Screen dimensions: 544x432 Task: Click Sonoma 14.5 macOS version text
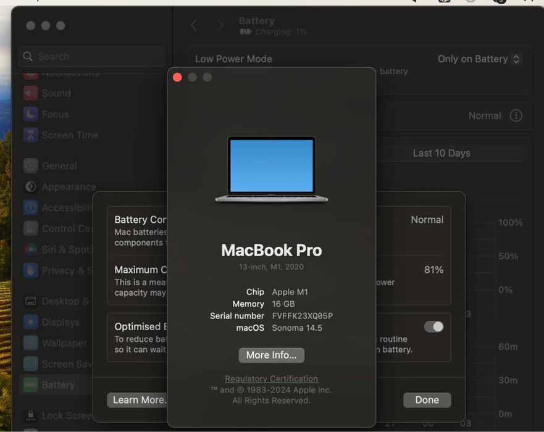[x=297, y=328]
